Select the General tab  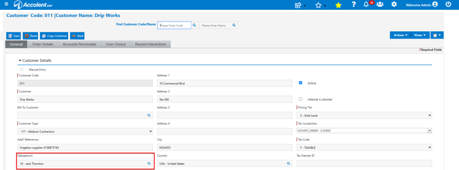click(17, 44)
